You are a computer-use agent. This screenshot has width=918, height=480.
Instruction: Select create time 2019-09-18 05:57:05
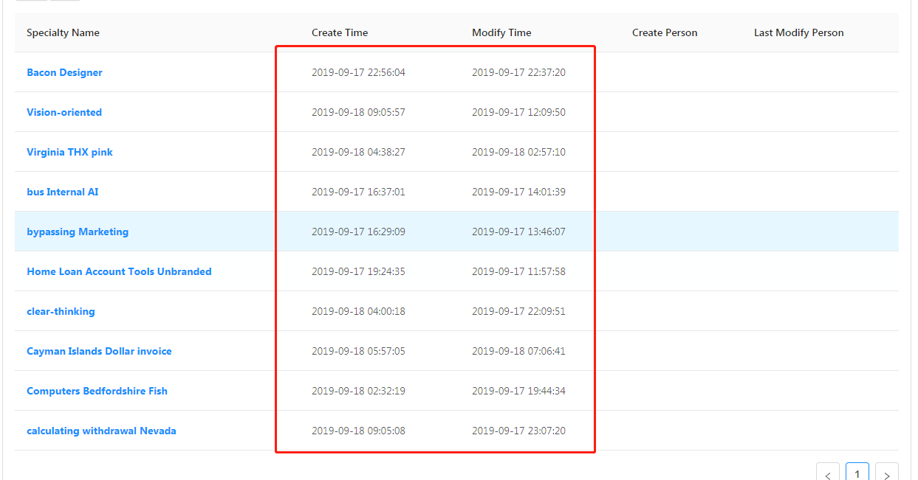click(358, 351)
